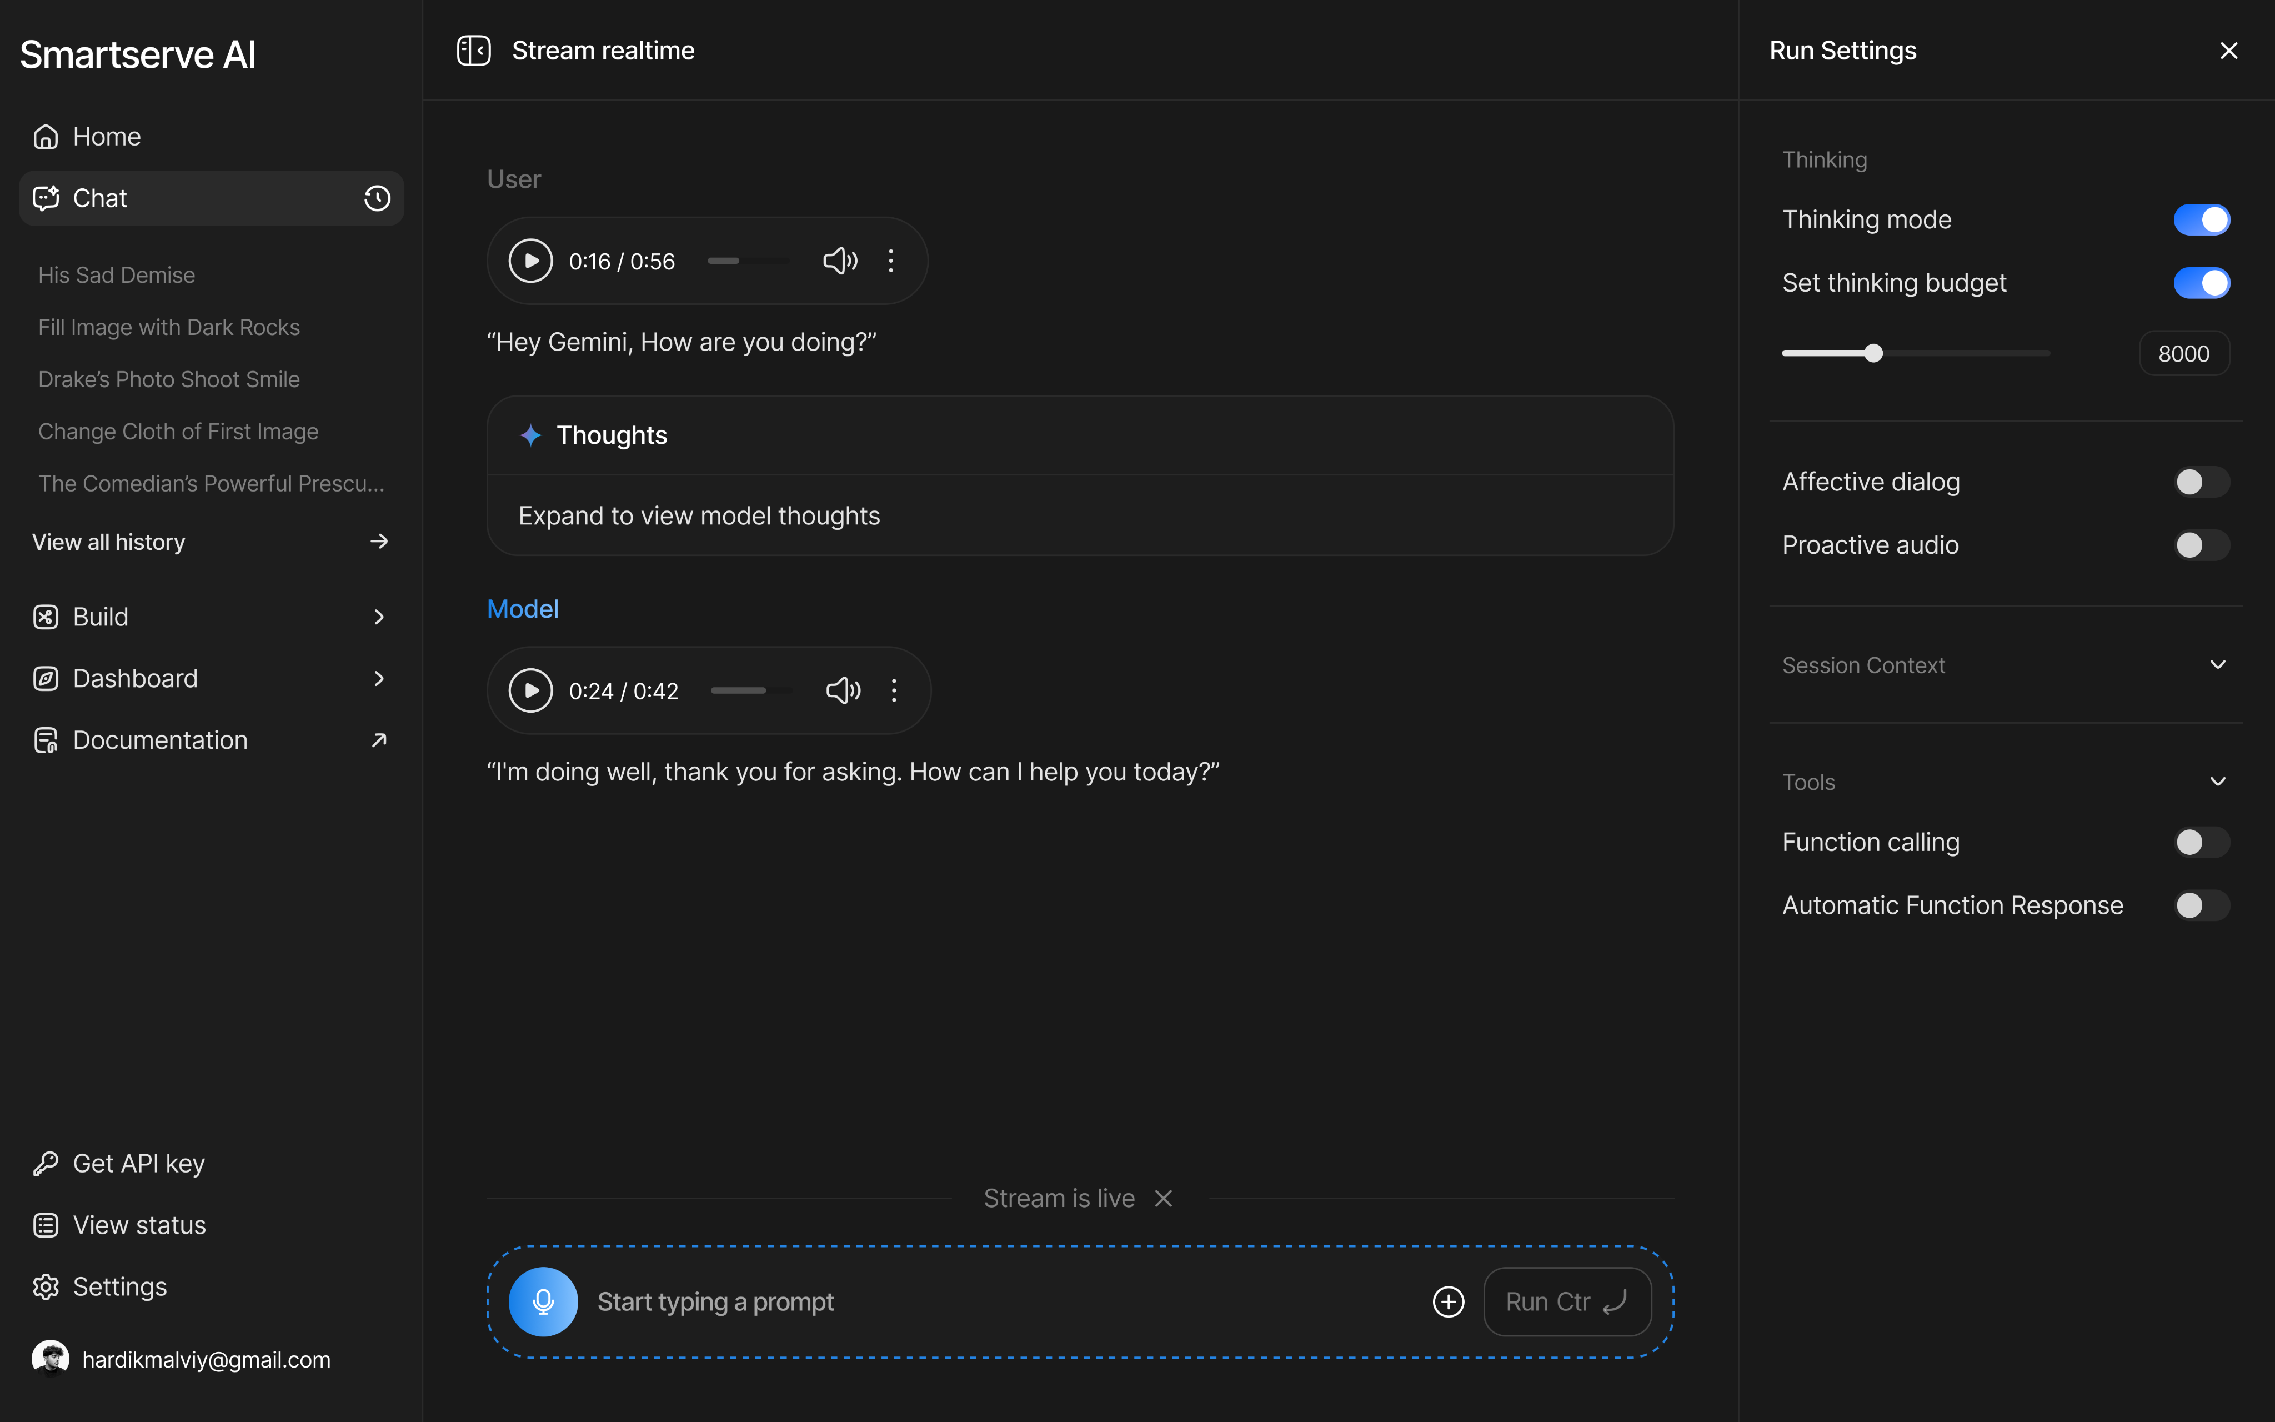The image size is (2275, 1422).
Task: Click the thinking budget slider handle
Action: click(1873, 354)
